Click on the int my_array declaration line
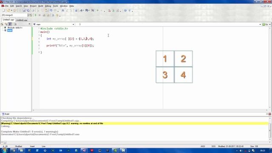The width and height of the screenshot is (272, 153). pyautogui.click(x=70, y=39)
